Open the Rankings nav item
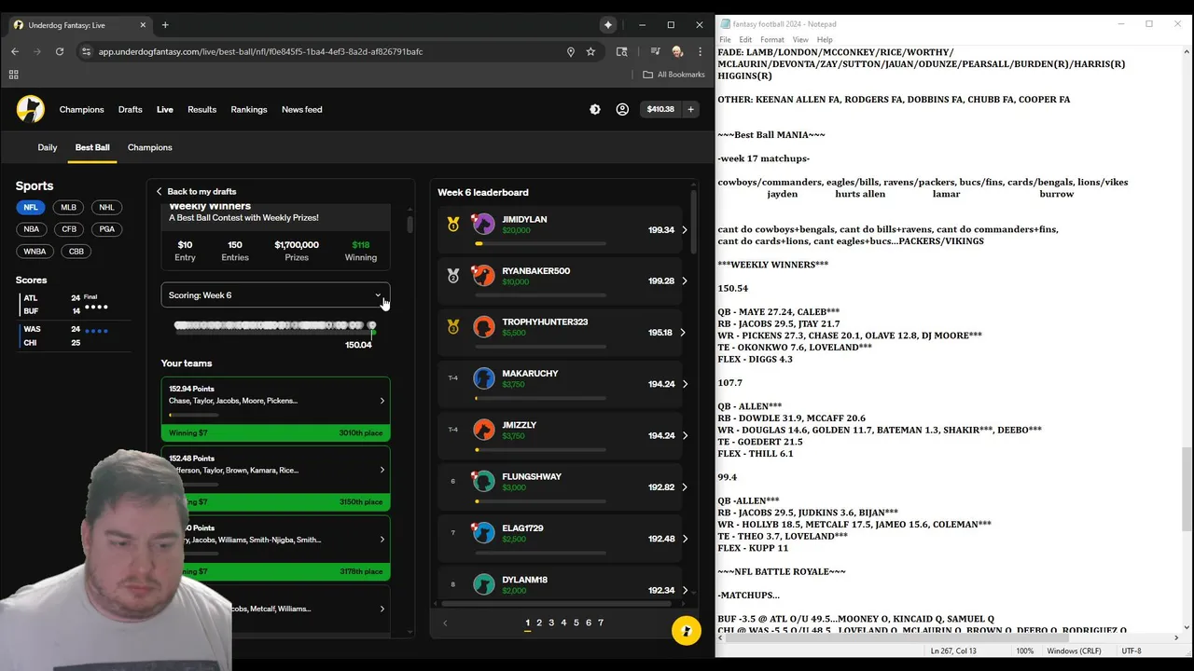The width and height of the screenshot is (1194, 671). (x=249, y=109)
